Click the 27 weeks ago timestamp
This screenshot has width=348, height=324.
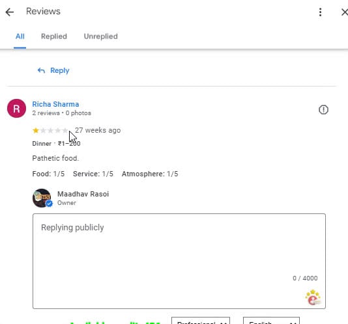tap(98, 130)
